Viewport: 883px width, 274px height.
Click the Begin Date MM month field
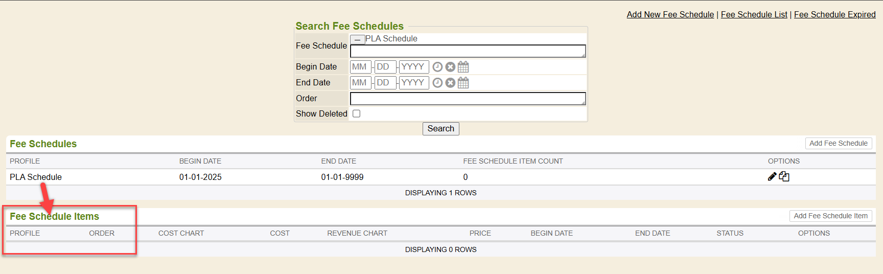click(360, 67)
